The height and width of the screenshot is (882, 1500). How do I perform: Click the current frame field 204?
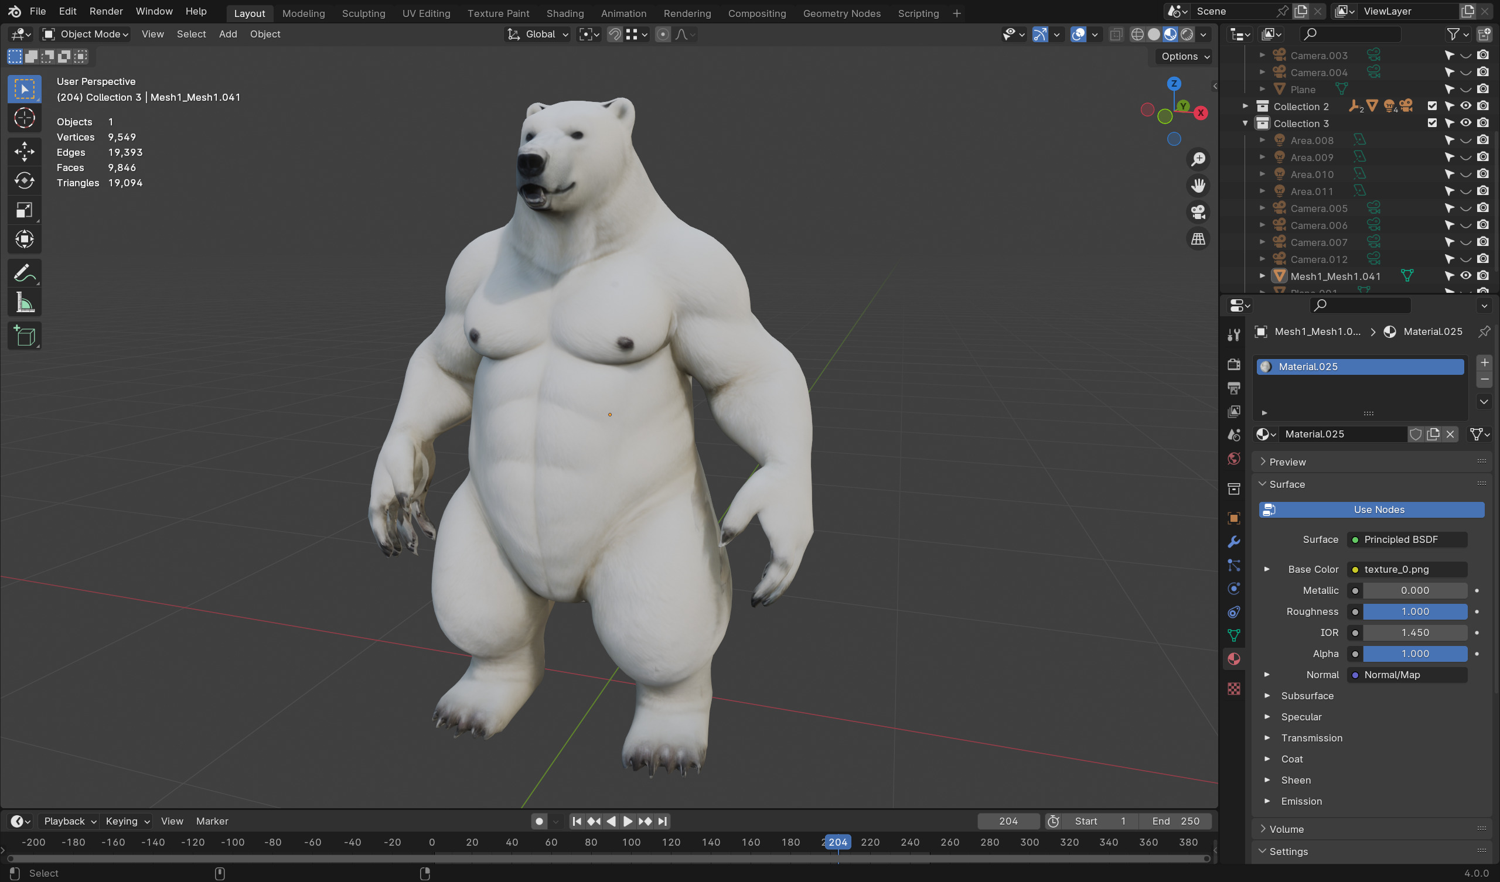click(x=1008, y=822)
